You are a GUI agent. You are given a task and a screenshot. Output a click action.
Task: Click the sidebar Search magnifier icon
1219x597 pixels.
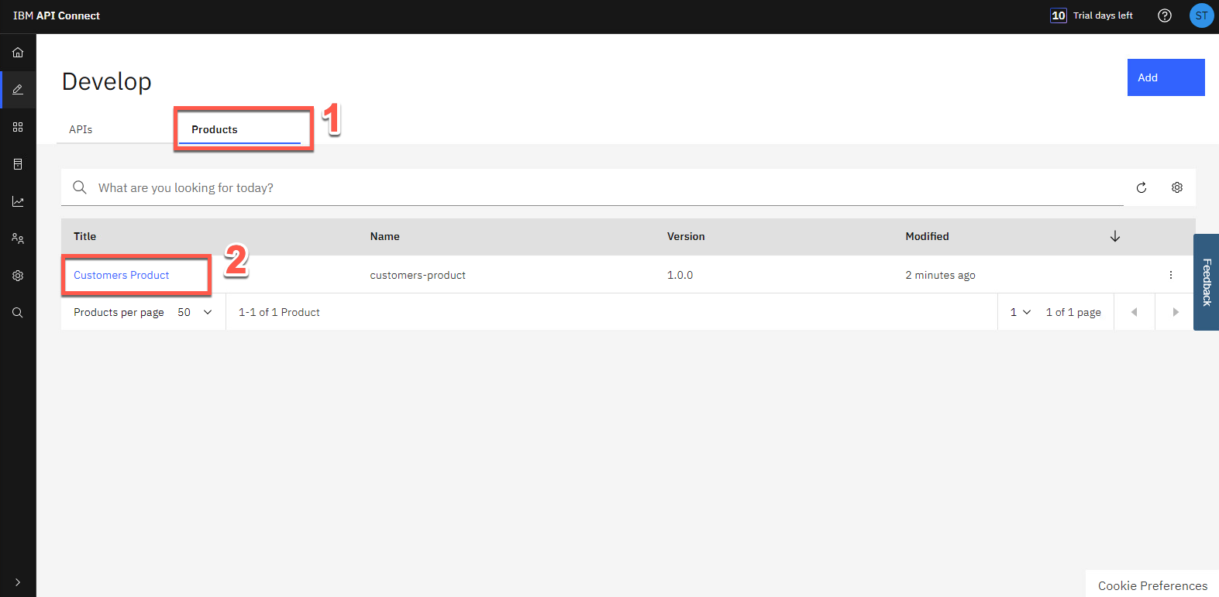[x=18, y=313]
